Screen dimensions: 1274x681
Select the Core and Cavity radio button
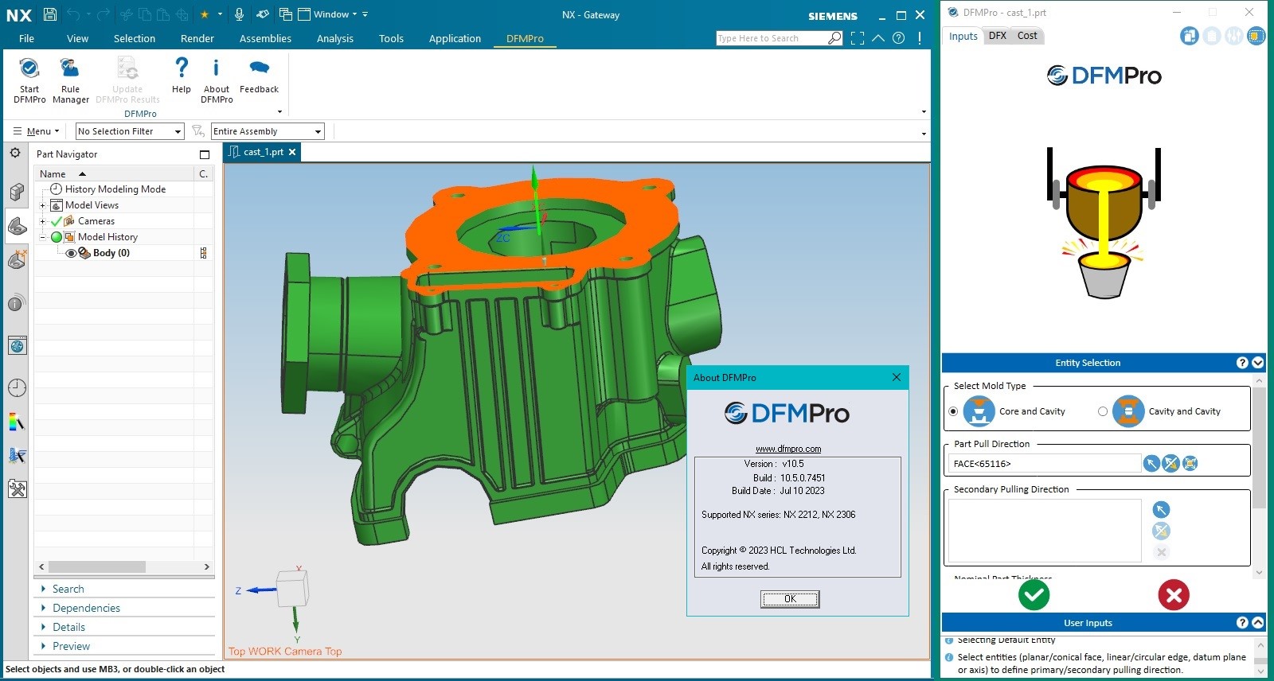tap(953, 411)
